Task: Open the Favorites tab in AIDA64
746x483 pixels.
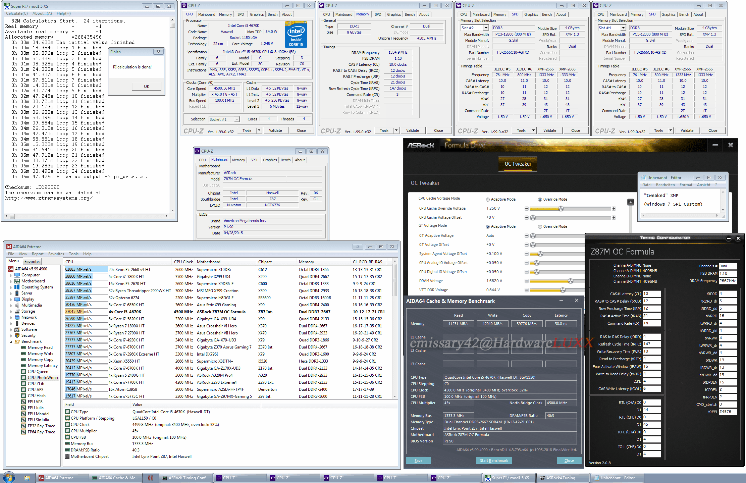Action: pyautogui.click(x=32, y=262)
